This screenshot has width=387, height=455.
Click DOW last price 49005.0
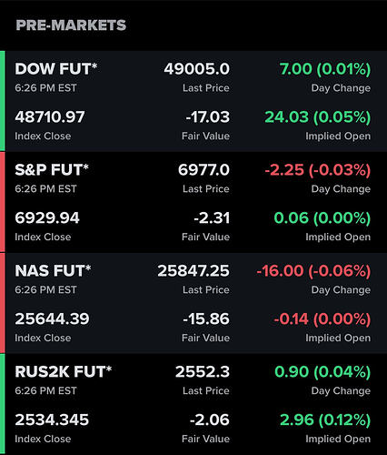point(197,69)
